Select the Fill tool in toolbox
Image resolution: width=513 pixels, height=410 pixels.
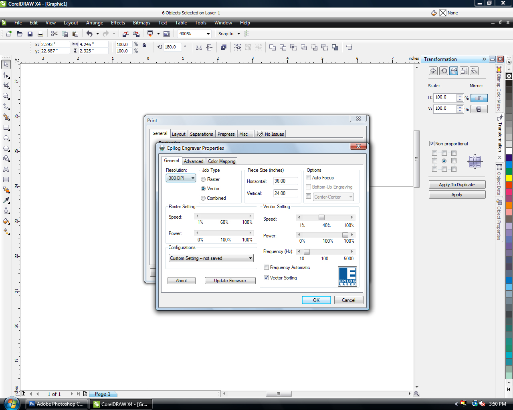pyautogui.click(x=6, y=221)
